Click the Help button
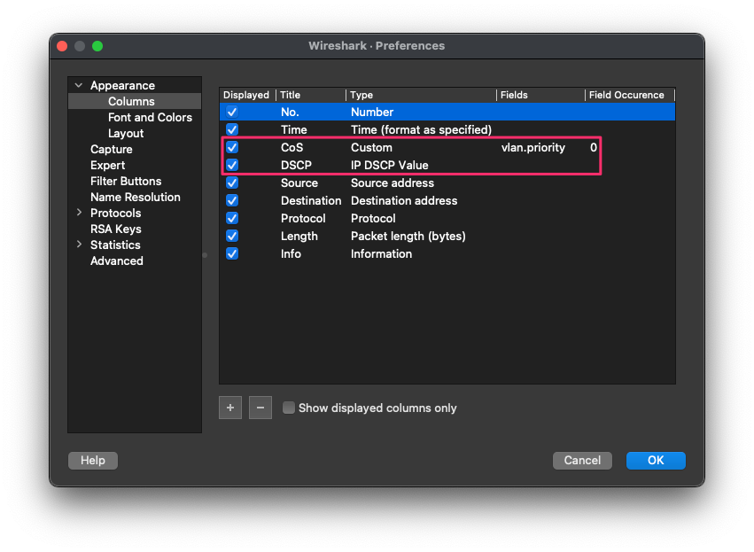Viewport: 754px width, 552px height. coord(93,460)
